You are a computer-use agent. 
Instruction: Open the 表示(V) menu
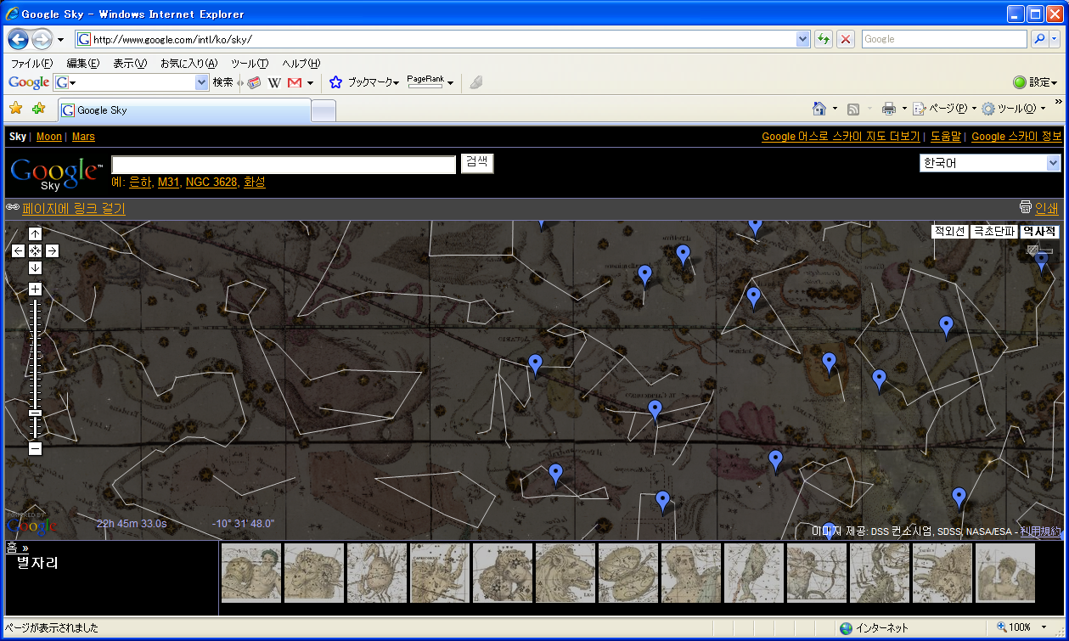coord(130,64)
